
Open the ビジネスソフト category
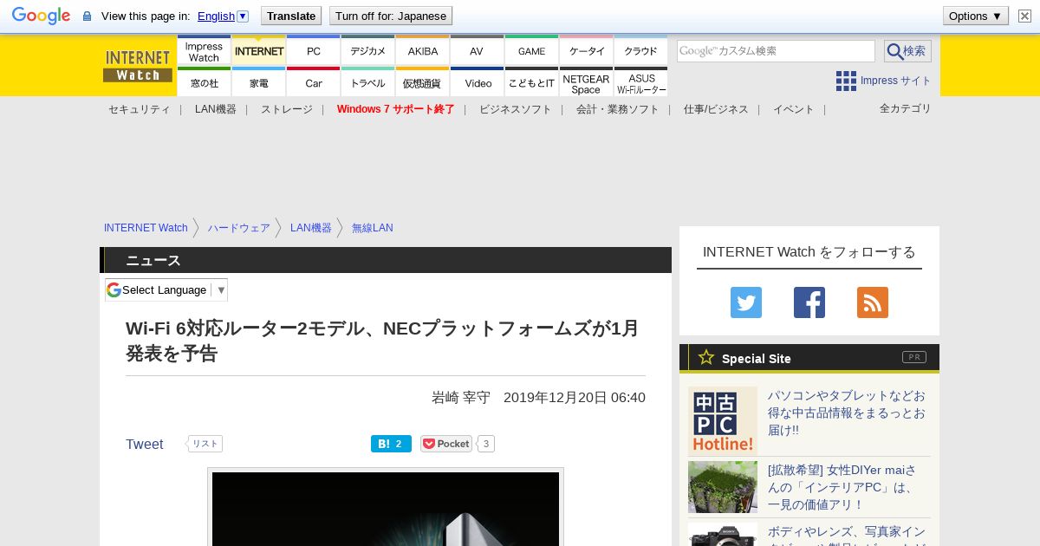pyautogui.click(x=516, y=109)
